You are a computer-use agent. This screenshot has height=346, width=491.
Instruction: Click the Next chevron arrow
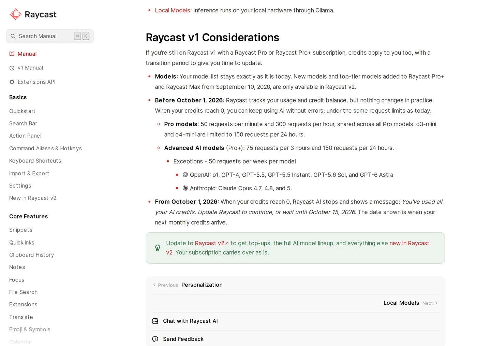(x=436, y=303)
